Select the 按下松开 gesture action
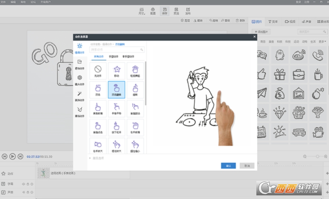This screenshot has width=329, height=199. (117, 127)
